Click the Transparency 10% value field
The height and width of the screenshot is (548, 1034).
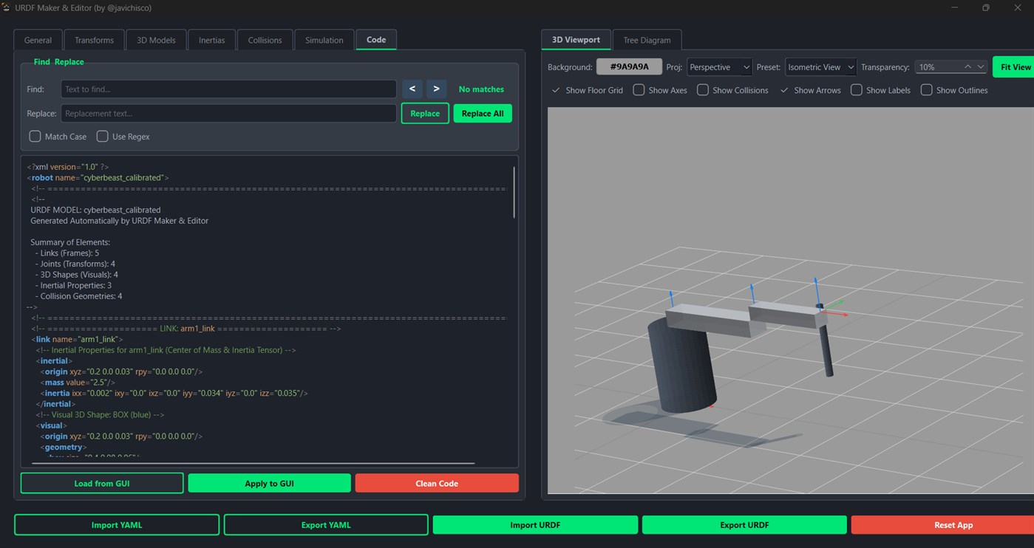point(937,66)
